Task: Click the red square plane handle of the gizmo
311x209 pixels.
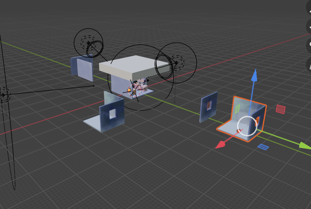Action: click(x=280, y=109)
